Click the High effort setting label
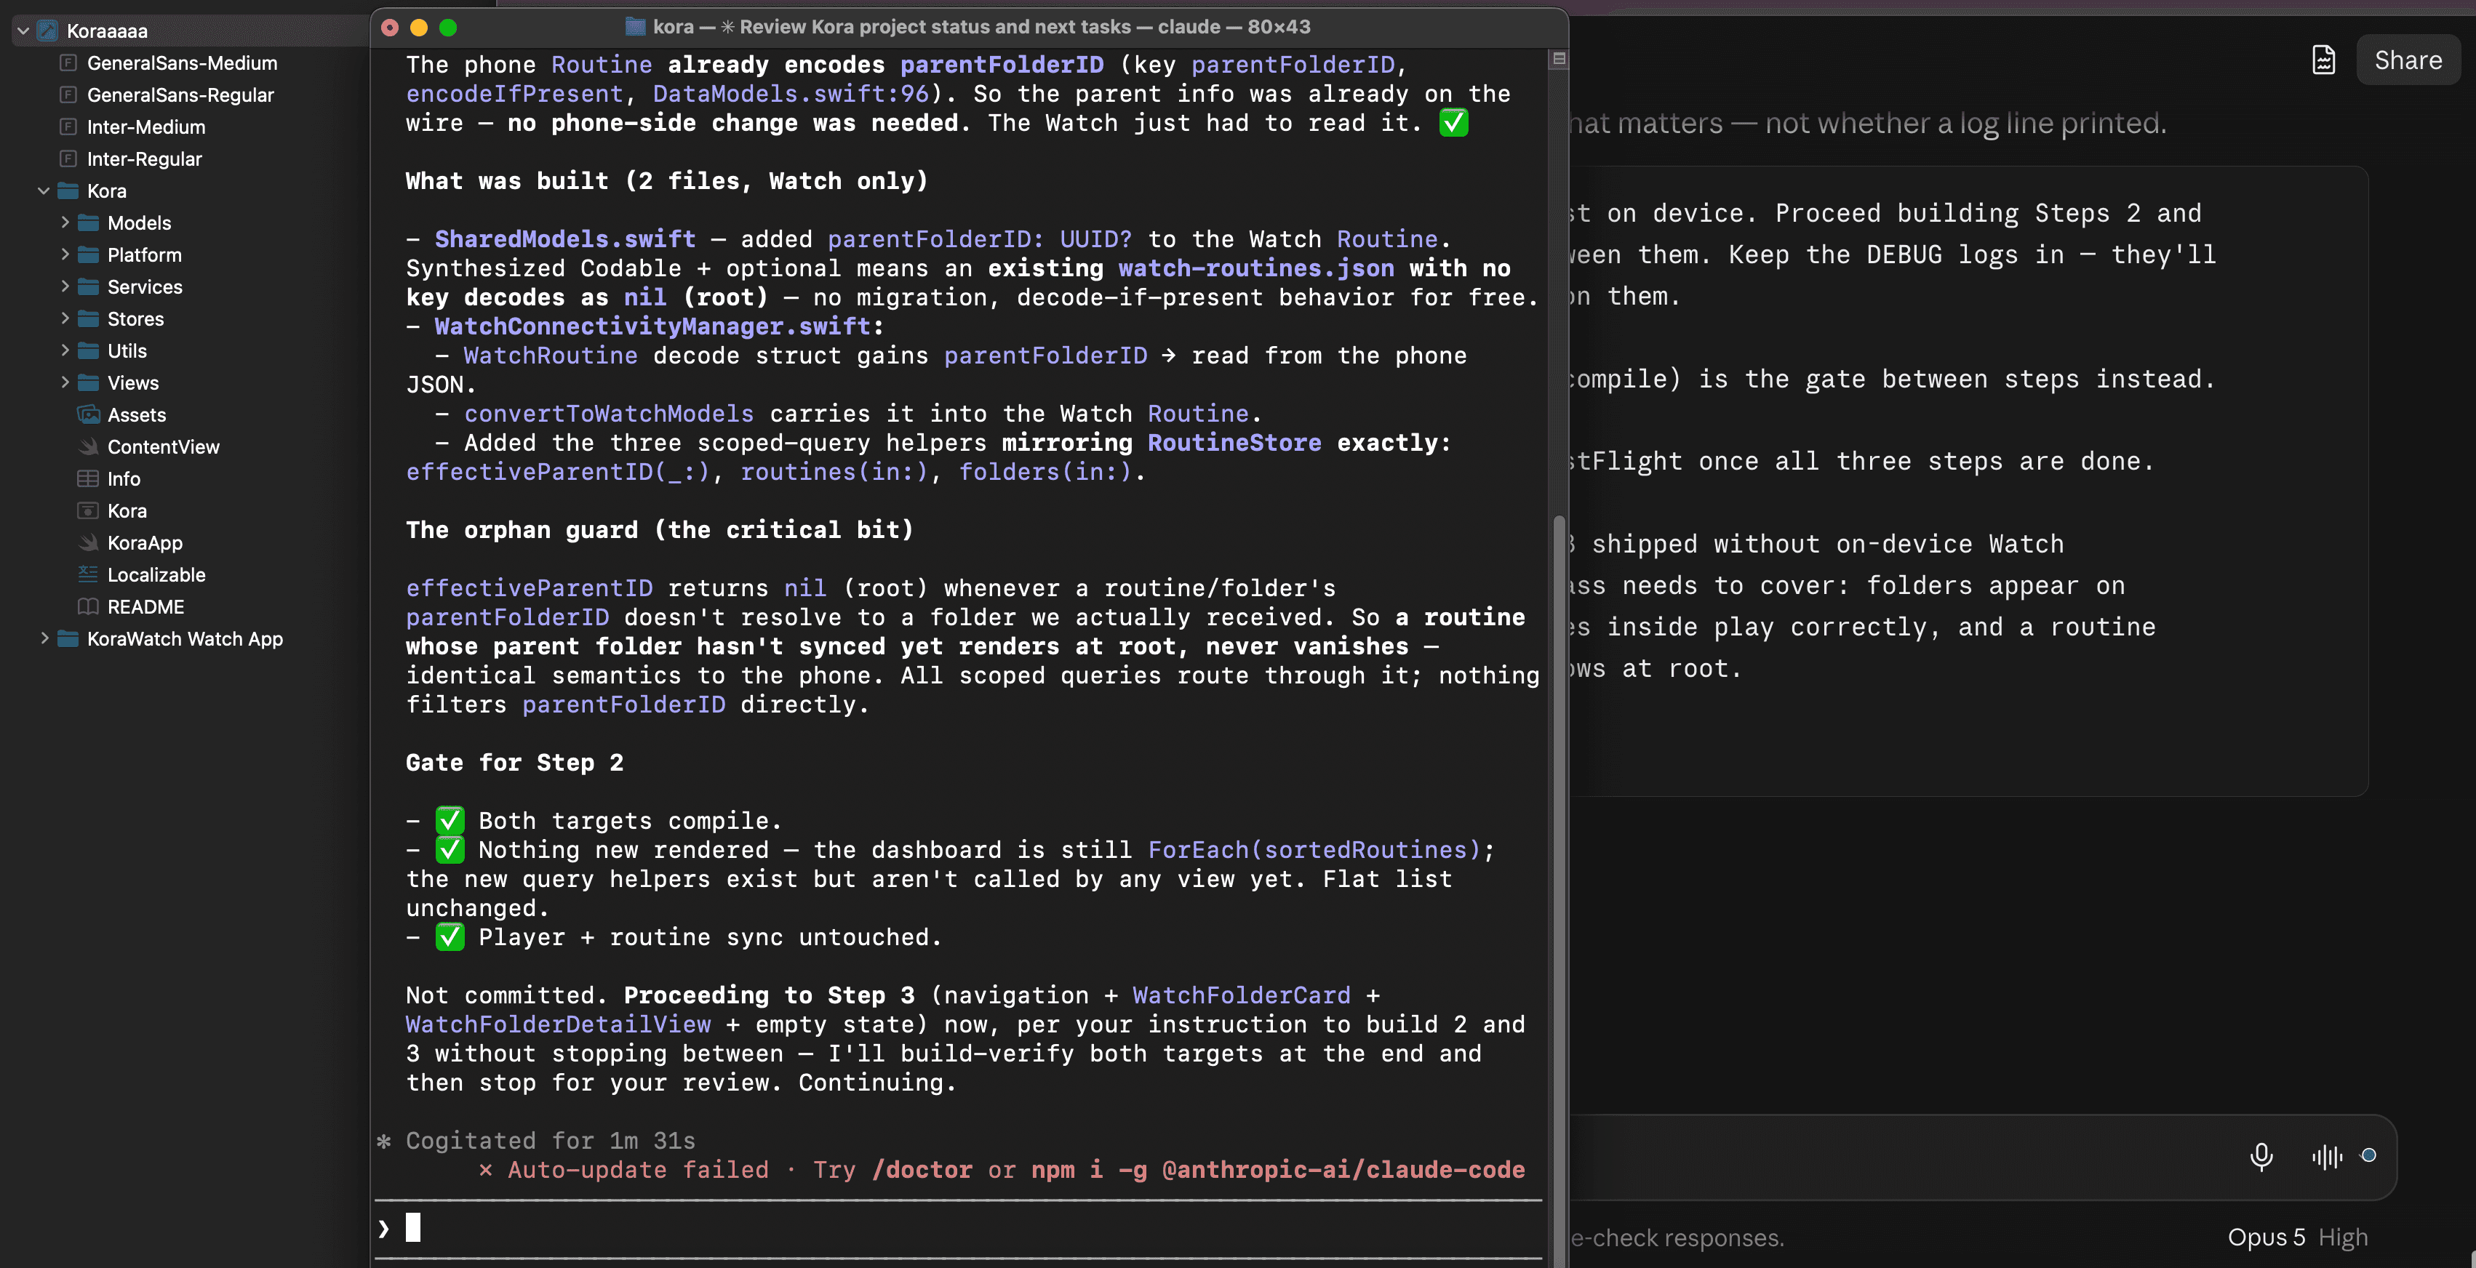Viewport: 2476px width, 1268px height. pyautogui.click(x=2342, y=1237)
